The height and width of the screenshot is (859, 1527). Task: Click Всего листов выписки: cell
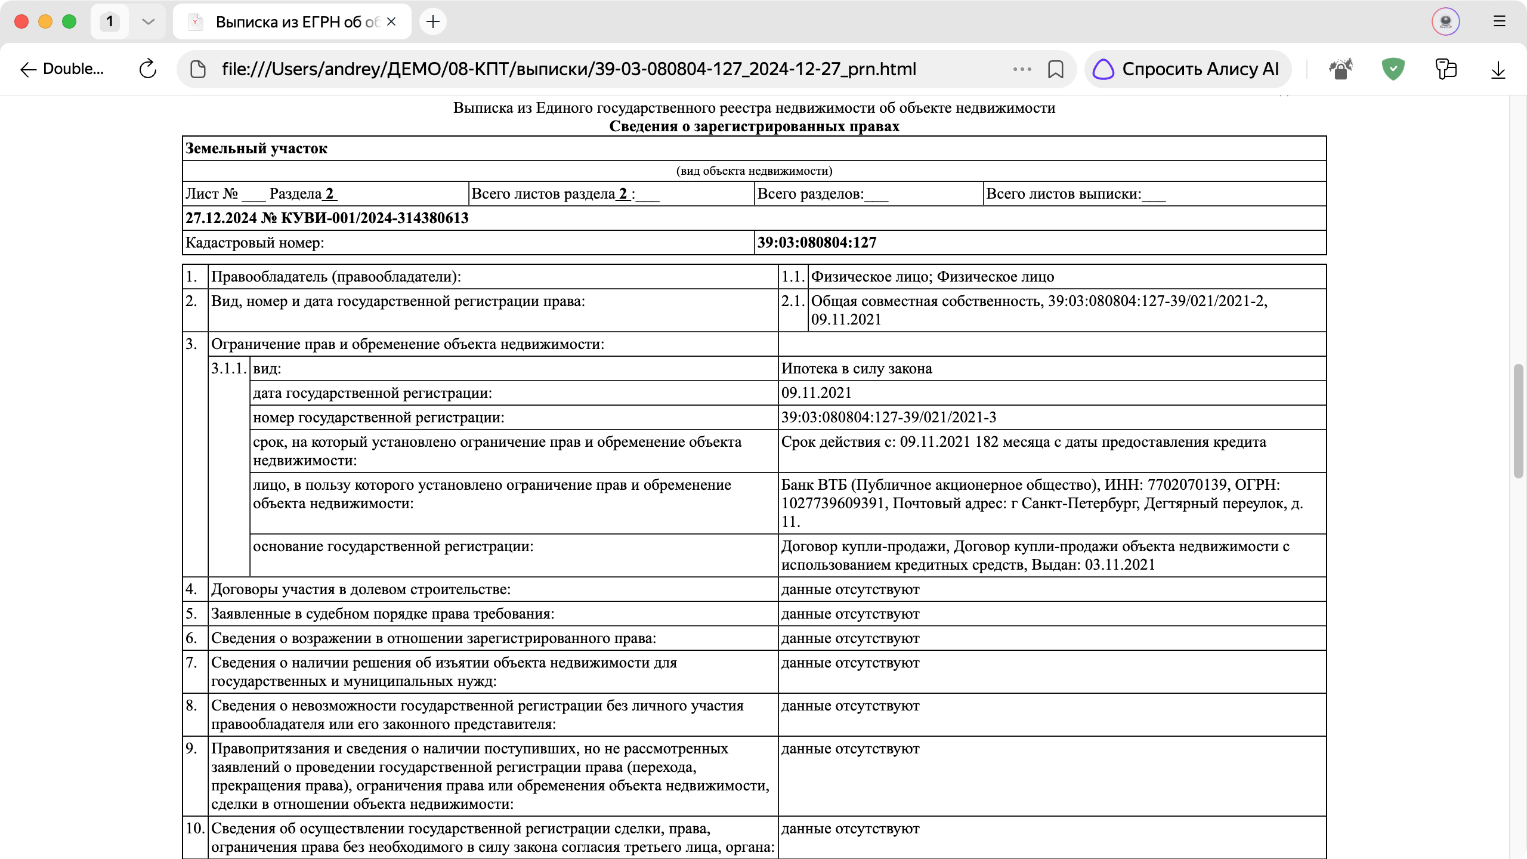pos(1154,194)
